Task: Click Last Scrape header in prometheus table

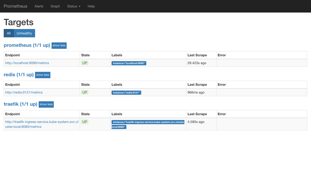Action: pyautogui.click(x=197, y=55)
